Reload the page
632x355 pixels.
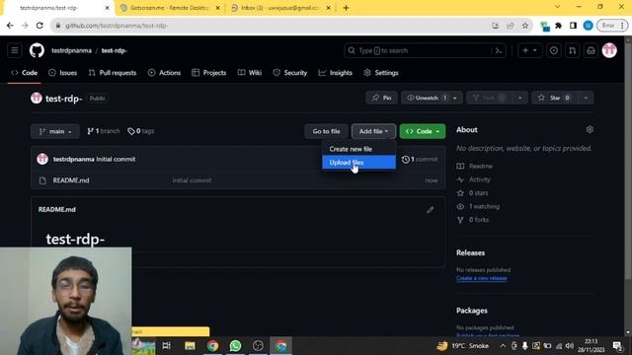coord(39,26)
